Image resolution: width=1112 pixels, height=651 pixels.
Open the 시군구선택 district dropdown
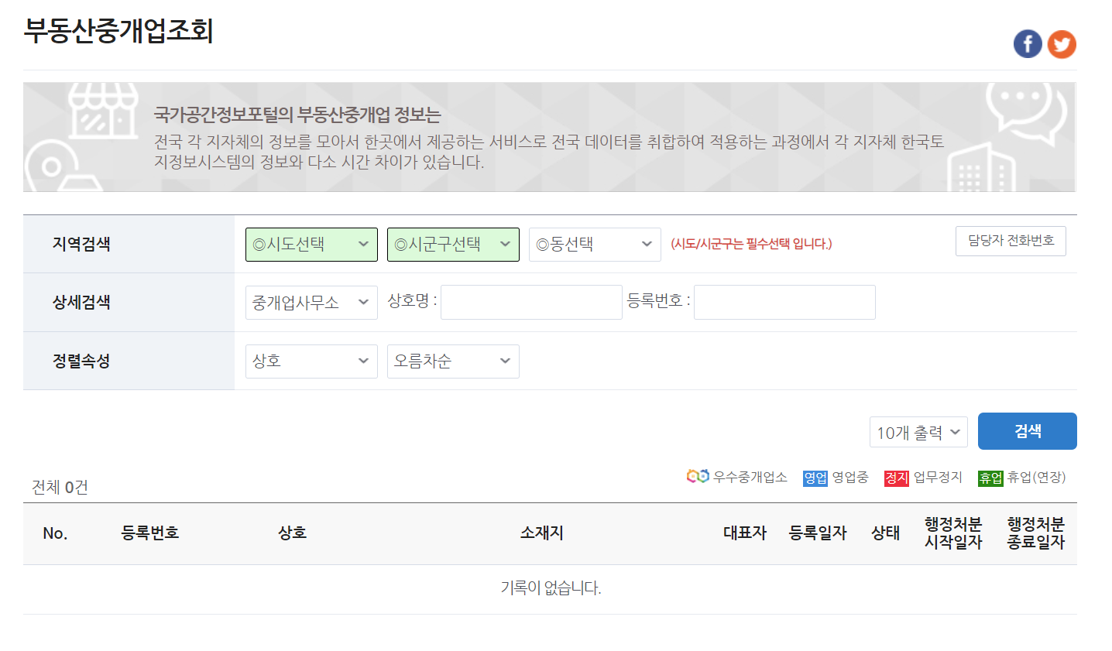coord(453,245)
